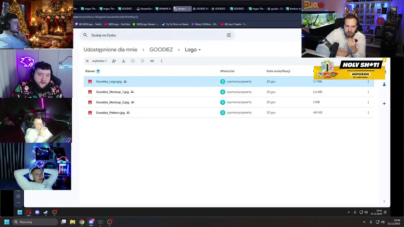
Task: Open more actions menu in selection toolbar
Action: [x=161, y=61]
